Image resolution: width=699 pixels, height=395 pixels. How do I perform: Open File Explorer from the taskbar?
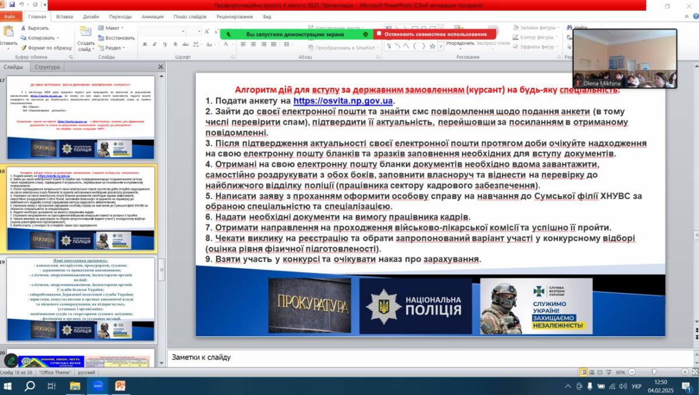[x=75, y=386]
